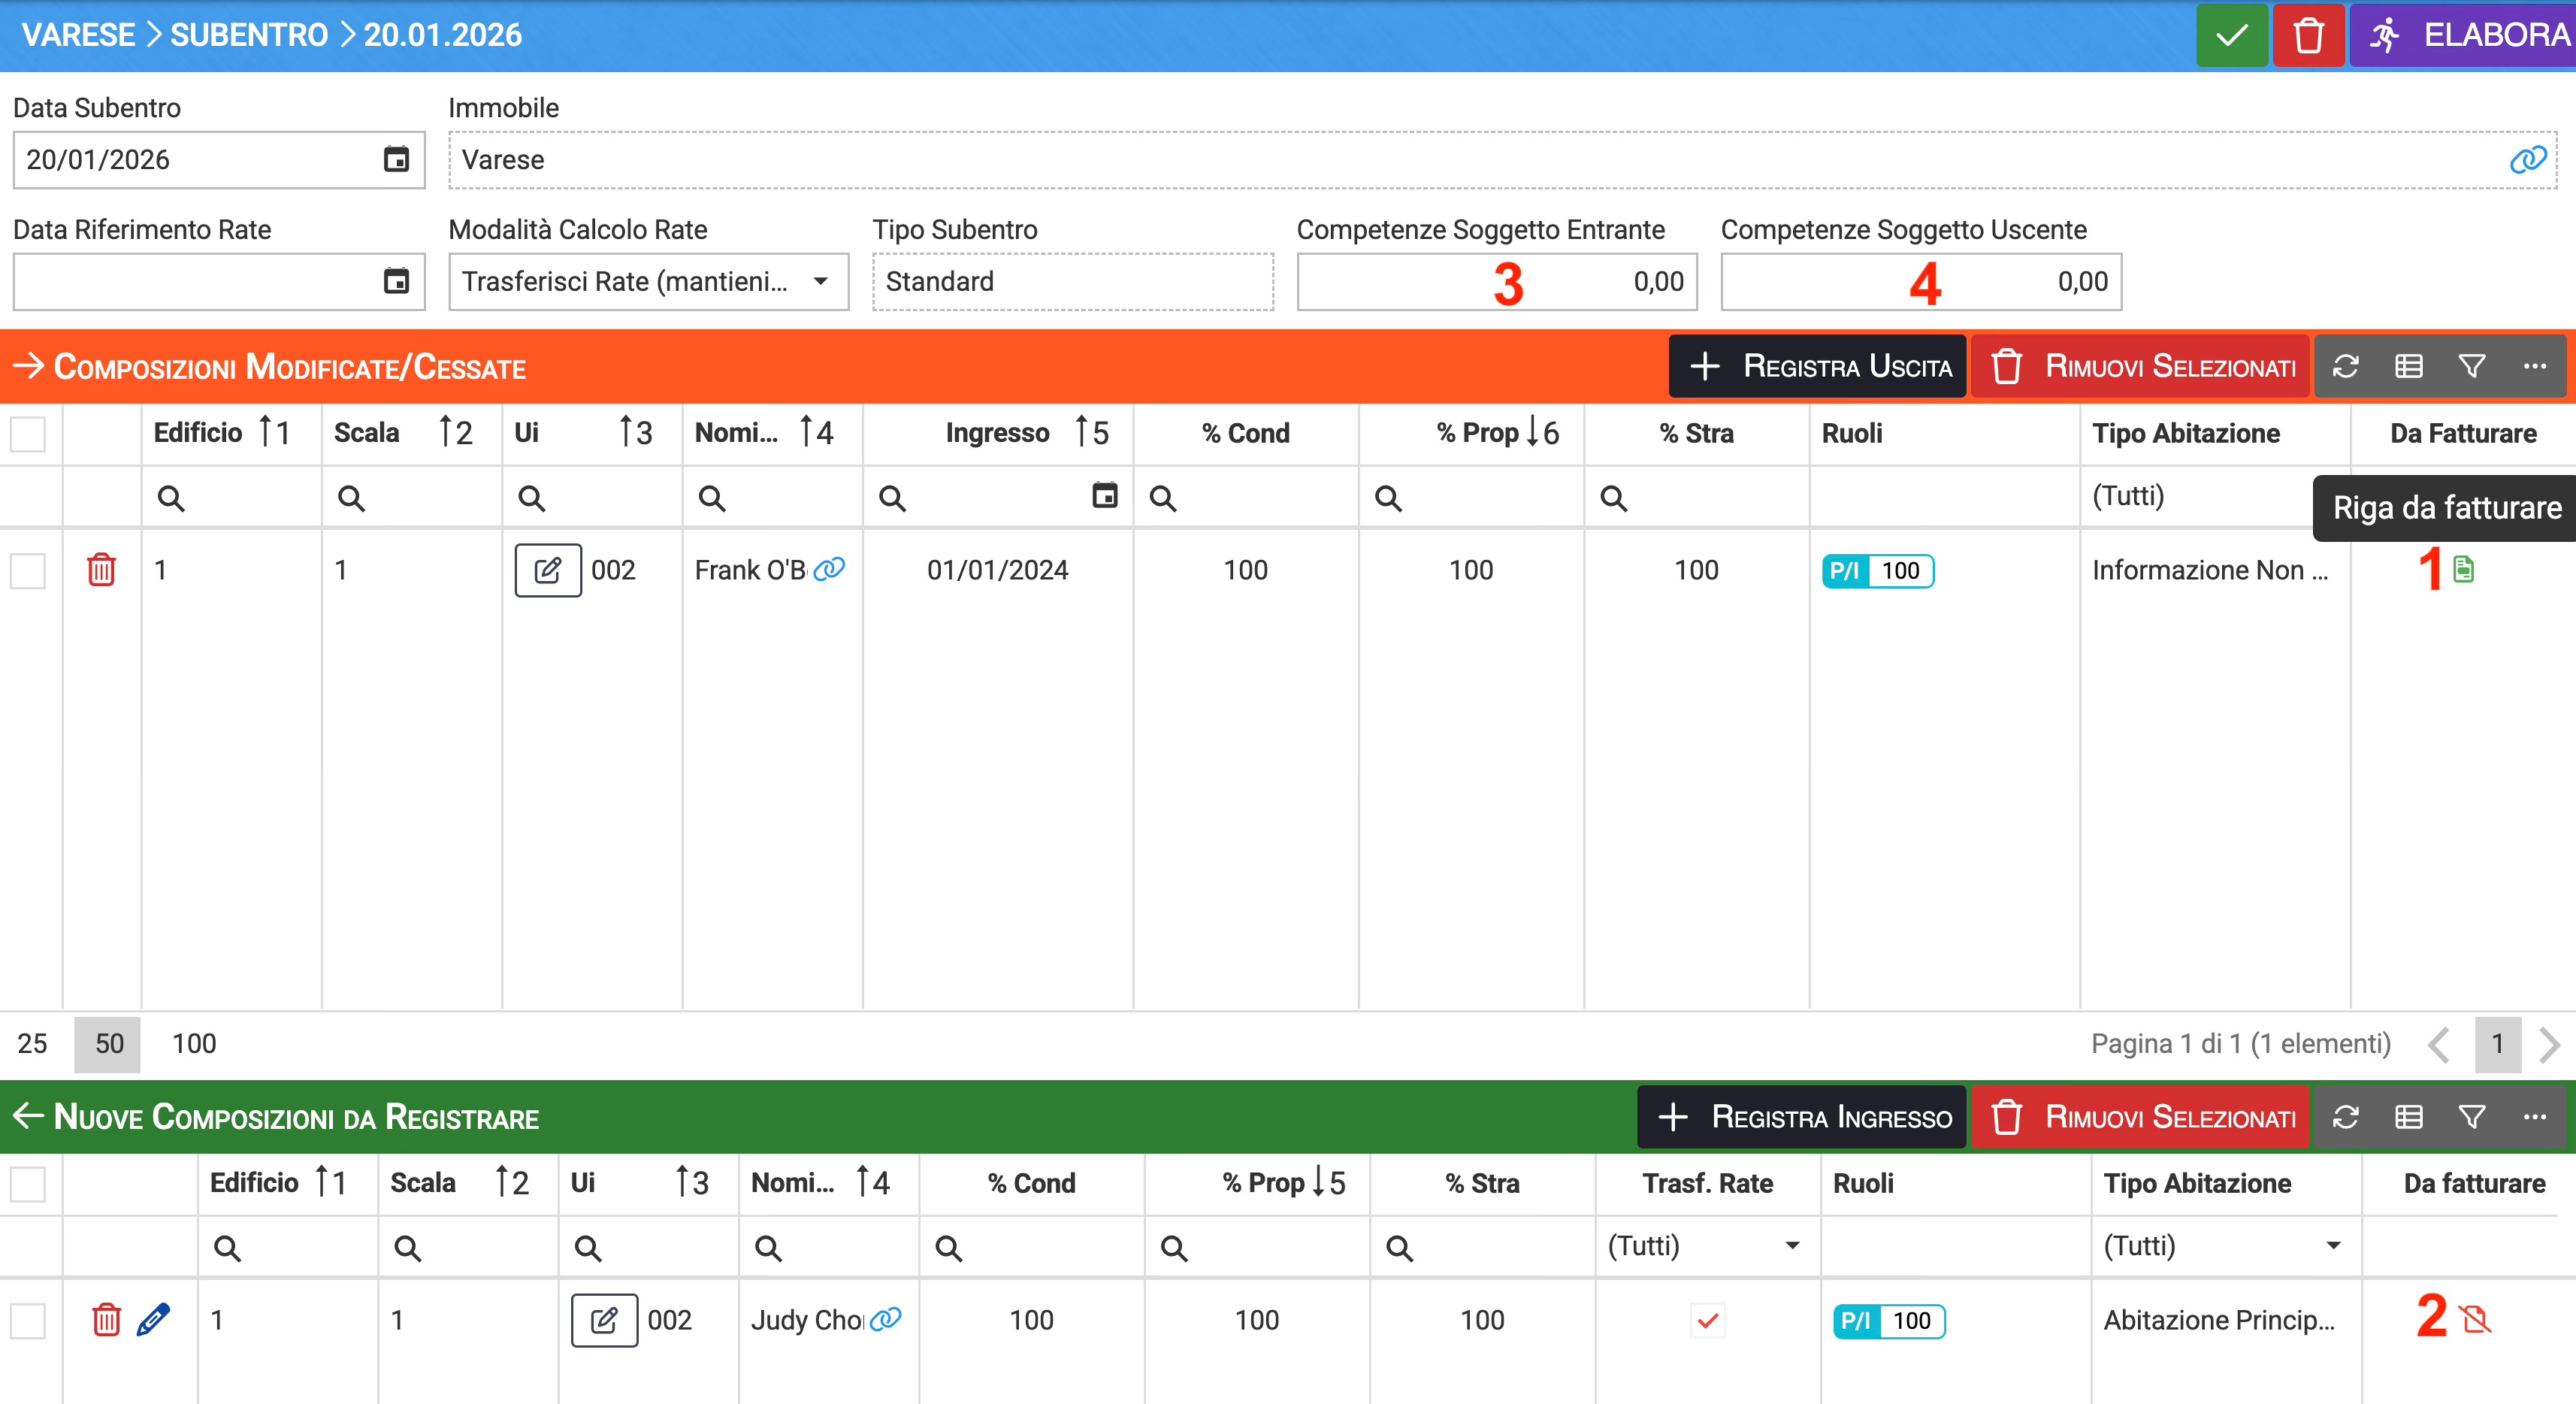Edit the Judy Cho row with pencil icon
2576x1404 pixels.
pos(153,1320)
